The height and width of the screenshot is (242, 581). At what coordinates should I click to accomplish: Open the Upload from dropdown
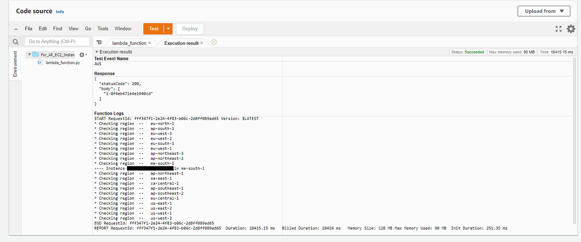coord(544,11)
